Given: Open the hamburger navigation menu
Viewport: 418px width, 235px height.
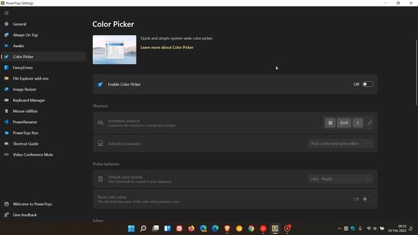Looking at the screenshot, I should coord(7,13).
